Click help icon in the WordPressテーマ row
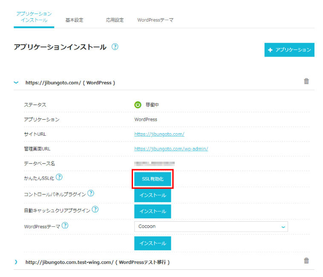This screenshot has height=277, width=323. [65, 226]
